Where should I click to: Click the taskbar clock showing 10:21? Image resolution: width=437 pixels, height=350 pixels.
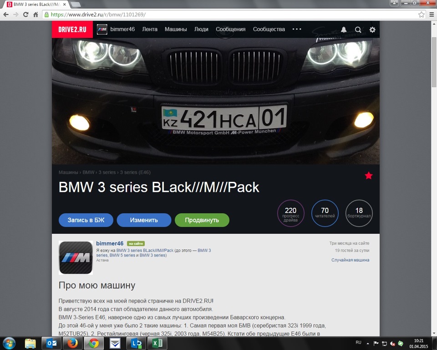coord(419,343)
